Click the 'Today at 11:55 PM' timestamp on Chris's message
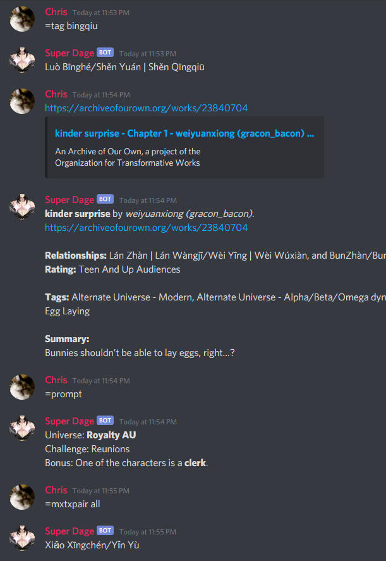This screenshot has width=386, height=561. coord(101,491)
